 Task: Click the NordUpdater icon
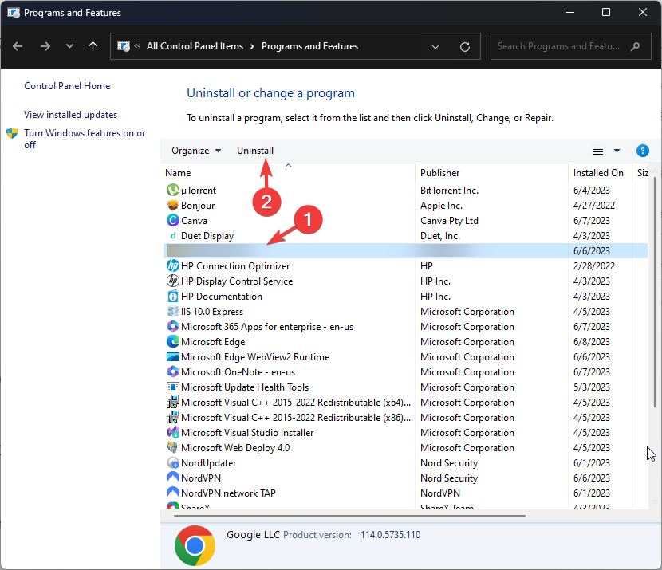click(172, 463)
